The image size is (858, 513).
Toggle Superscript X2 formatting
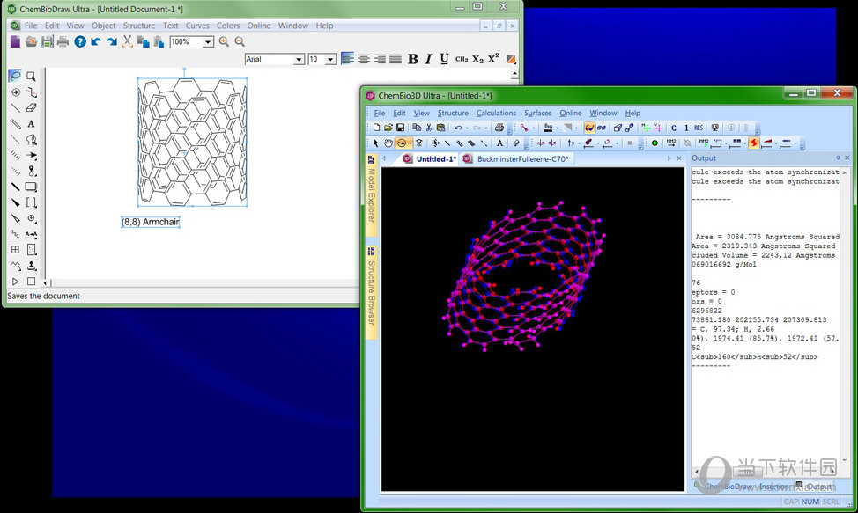coord(493,58)
